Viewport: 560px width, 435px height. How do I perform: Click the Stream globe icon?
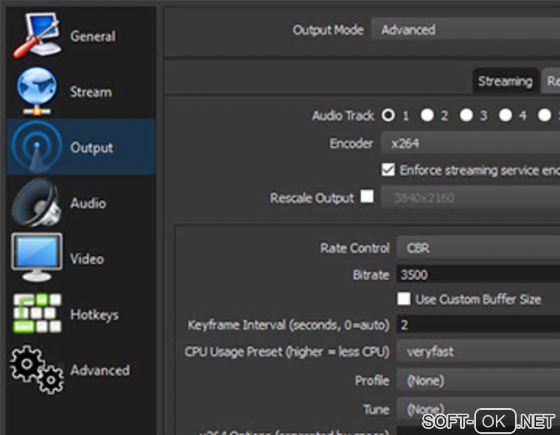click(x=37, y=91)
